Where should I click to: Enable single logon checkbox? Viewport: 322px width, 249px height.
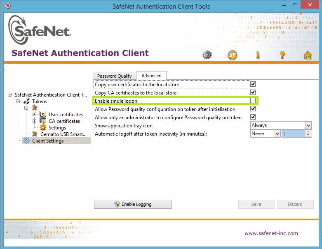coord(253,101)
